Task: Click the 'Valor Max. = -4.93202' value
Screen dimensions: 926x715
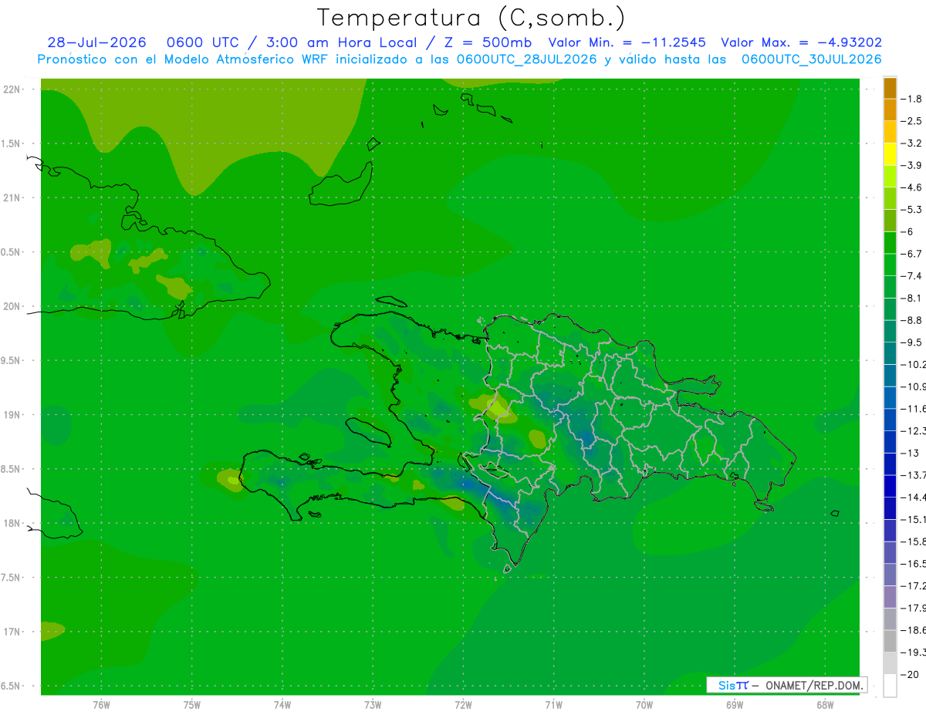Action: pos(801,42)
